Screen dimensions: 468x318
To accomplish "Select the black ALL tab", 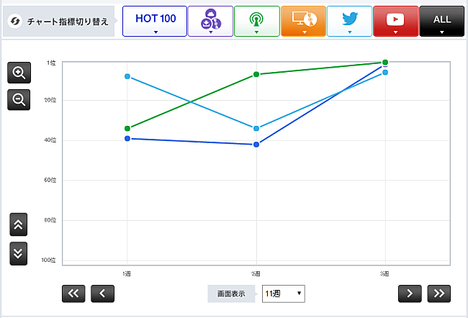I will click(441, 21).
